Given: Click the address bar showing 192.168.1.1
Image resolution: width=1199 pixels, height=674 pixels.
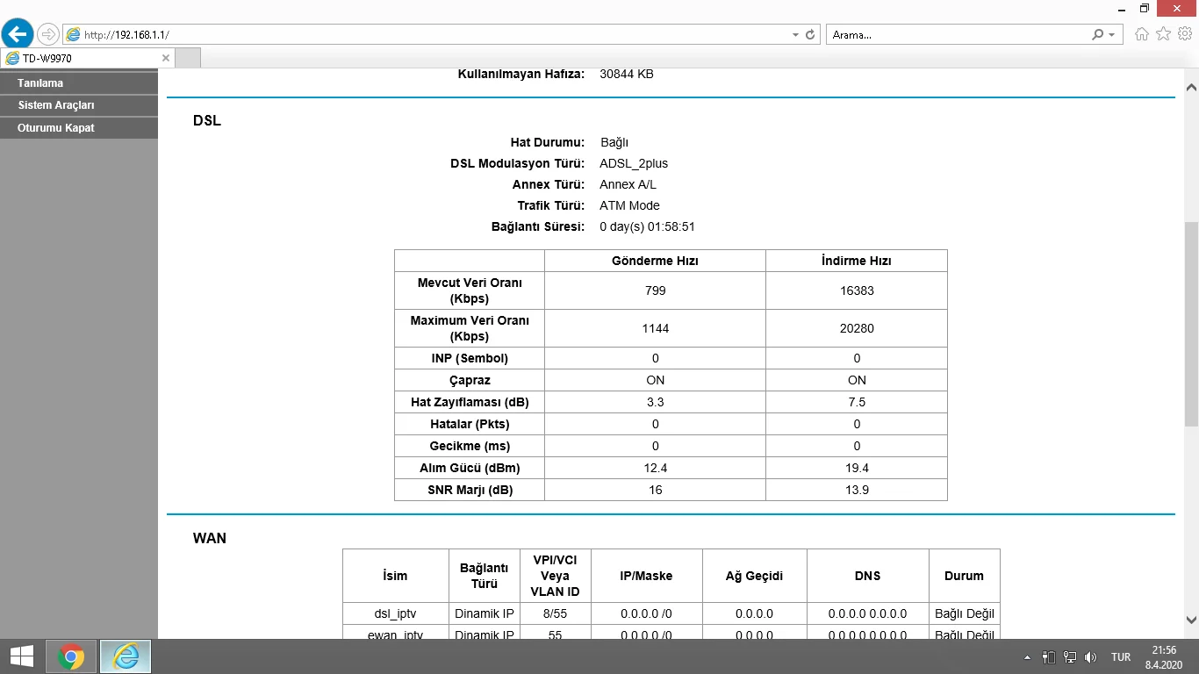Looking at the screenshot, I should click(x=426, y=35).
